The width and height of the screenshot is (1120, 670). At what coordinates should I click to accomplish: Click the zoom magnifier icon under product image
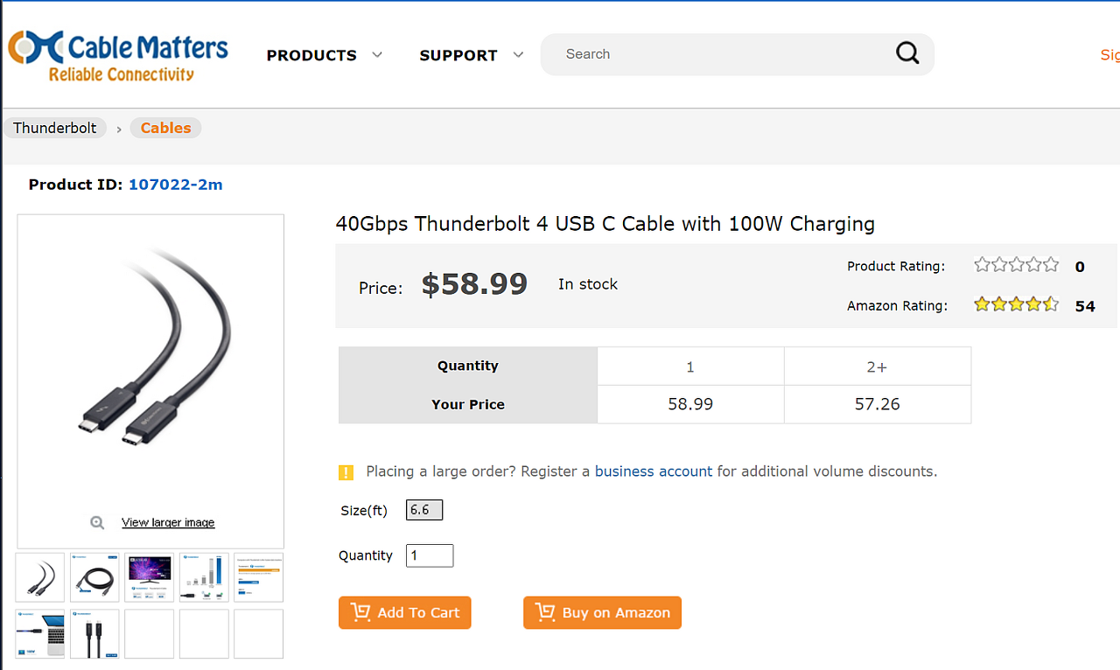pyautogui.click(x=98, y=522)
